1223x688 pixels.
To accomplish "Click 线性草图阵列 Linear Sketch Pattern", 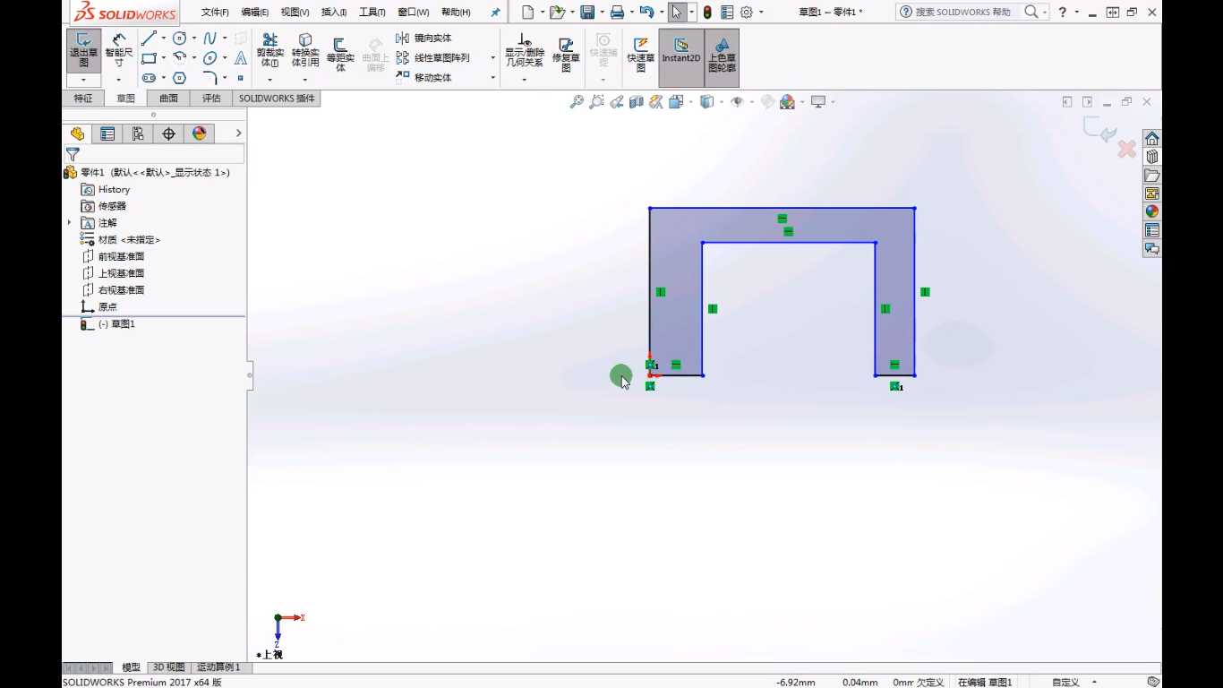I will (x=433, y=57).
